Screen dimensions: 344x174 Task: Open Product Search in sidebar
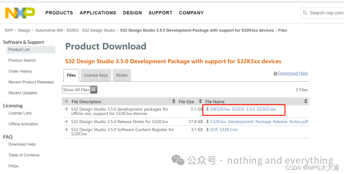[x=22, y=60]
